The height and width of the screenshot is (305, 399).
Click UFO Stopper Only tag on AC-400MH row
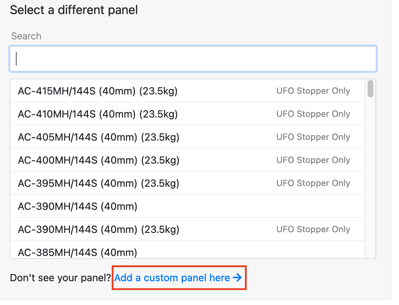click(x=313, y=160)
